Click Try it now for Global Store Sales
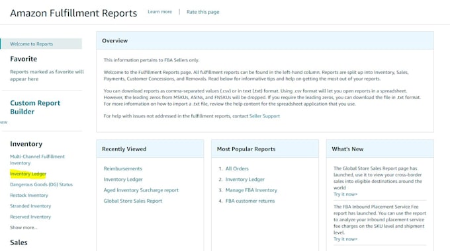The height and width of the screenshot is (251, 450). click(x=345, y=194)
